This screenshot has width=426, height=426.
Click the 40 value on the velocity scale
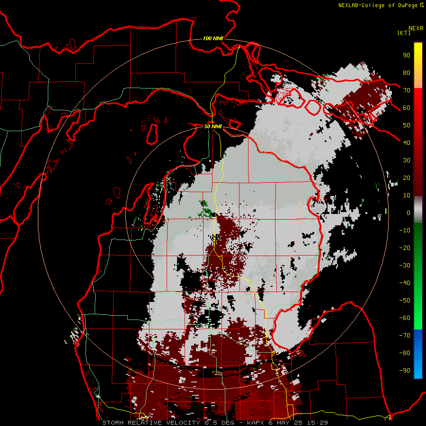coord(407,142)
